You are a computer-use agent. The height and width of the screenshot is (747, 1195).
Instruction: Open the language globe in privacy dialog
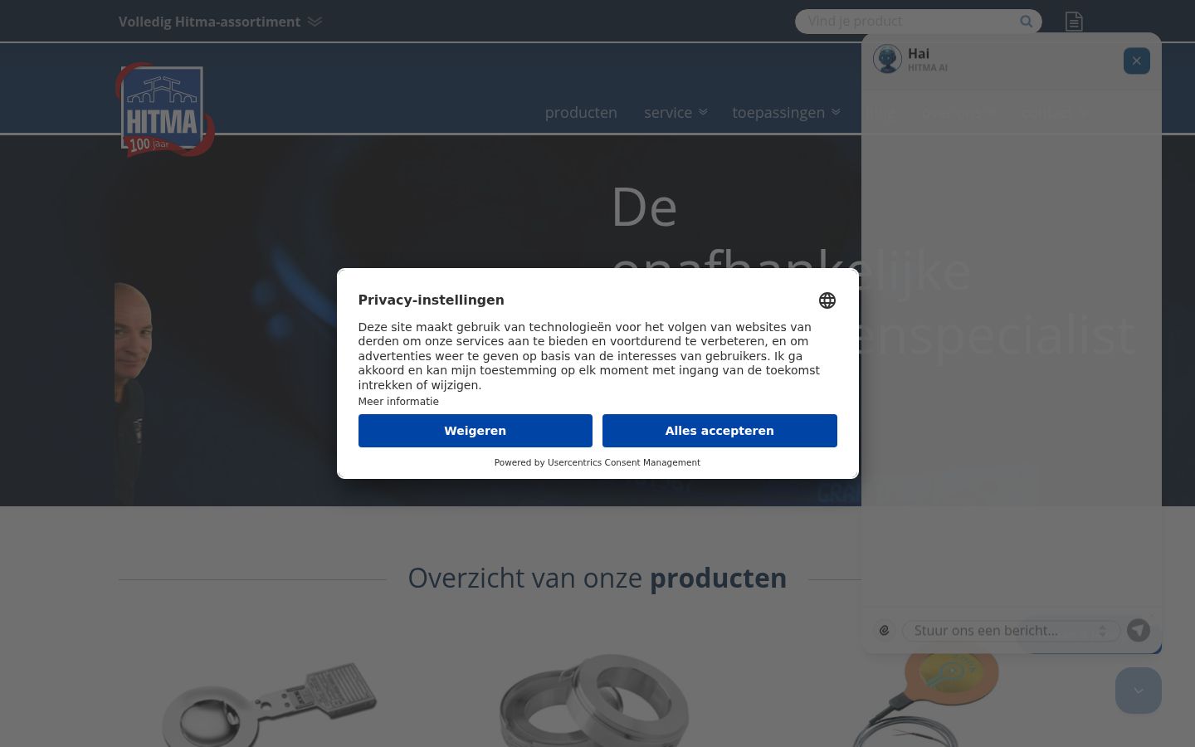point(827,300)
